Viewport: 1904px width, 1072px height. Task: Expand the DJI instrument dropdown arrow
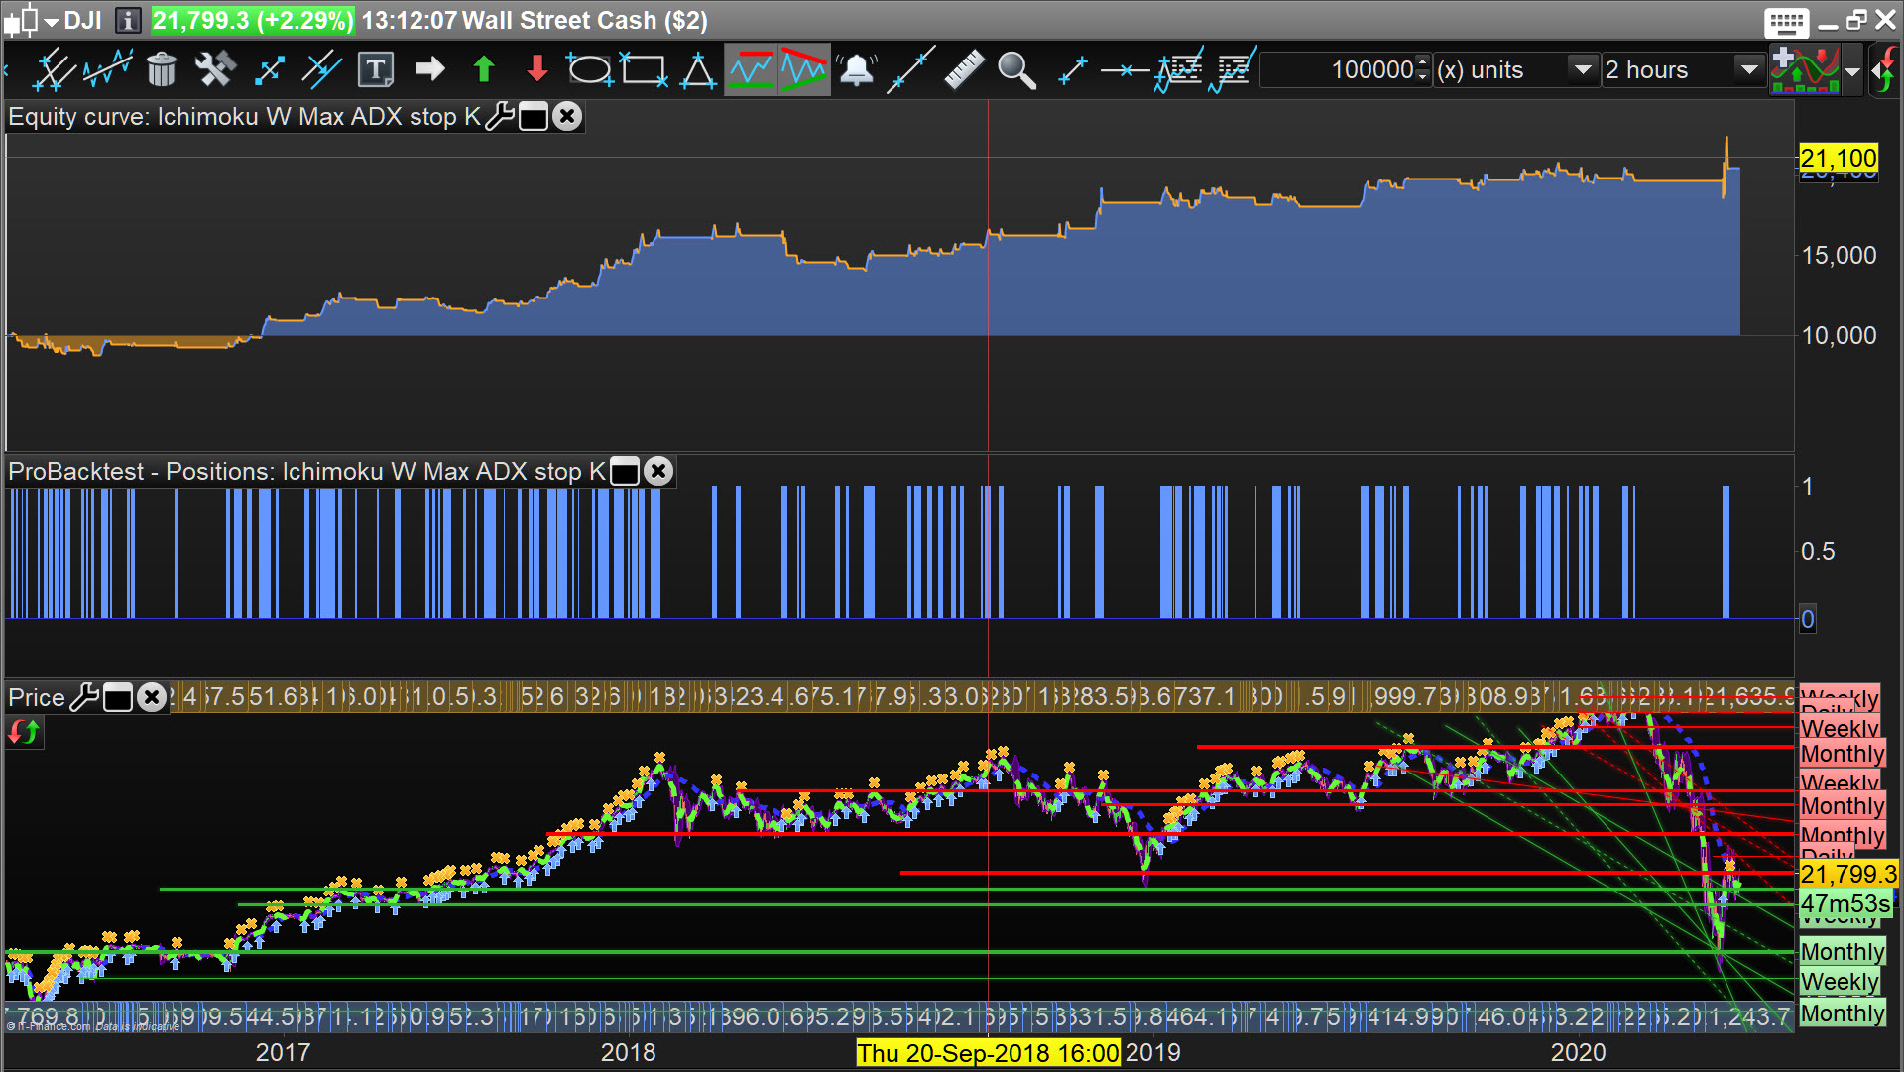52,21
